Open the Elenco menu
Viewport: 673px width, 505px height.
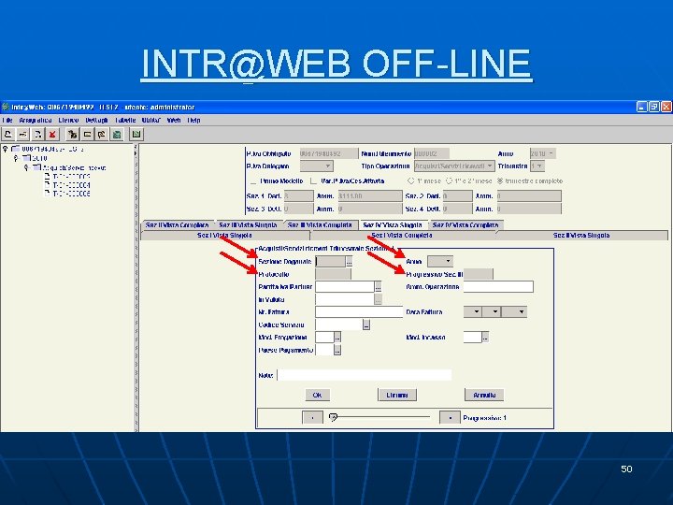tap(68, 121)
